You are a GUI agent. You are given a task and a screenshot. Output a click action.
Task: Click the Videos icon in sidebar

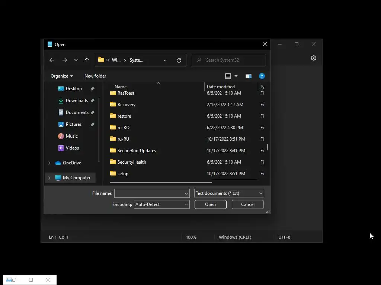pyautogui.click(x=61, y=148)
